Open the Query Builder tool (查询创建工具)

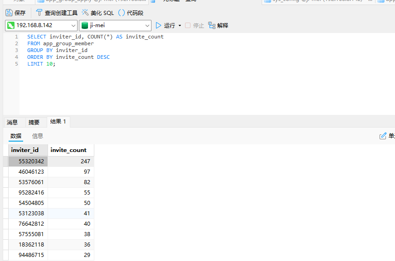(57, 13)
